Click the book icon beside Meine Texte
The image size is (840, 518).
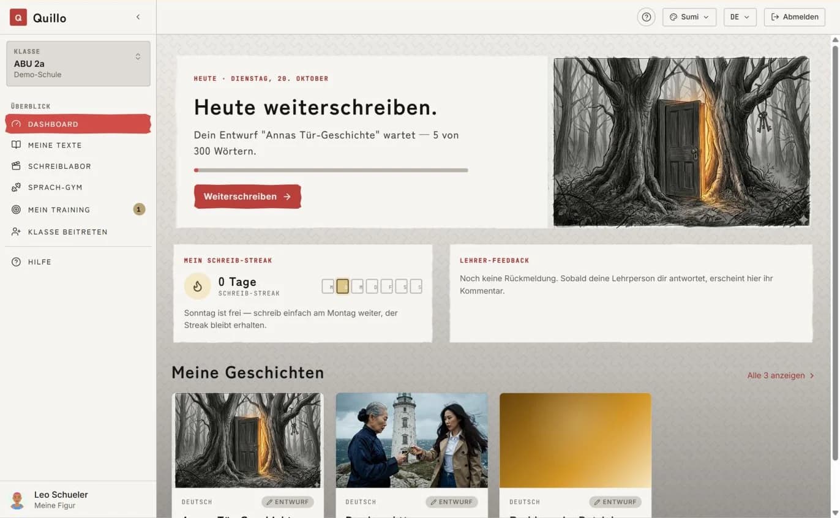pyautogui.click(x=16, y=145)
